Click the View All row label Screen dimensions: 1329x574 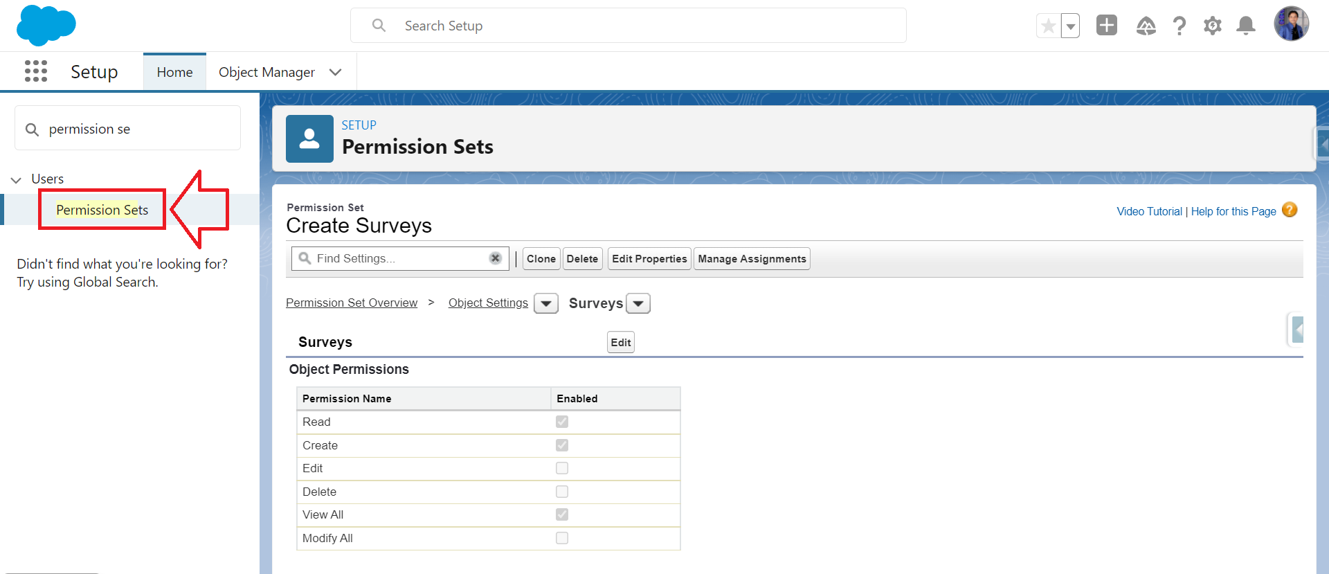pyautogui.click(x=323, y=514)
